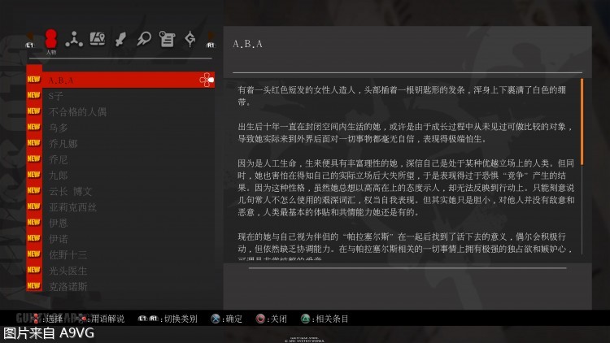
Task: Click the controller icon on A.B.A row
Action: [207, 80]
